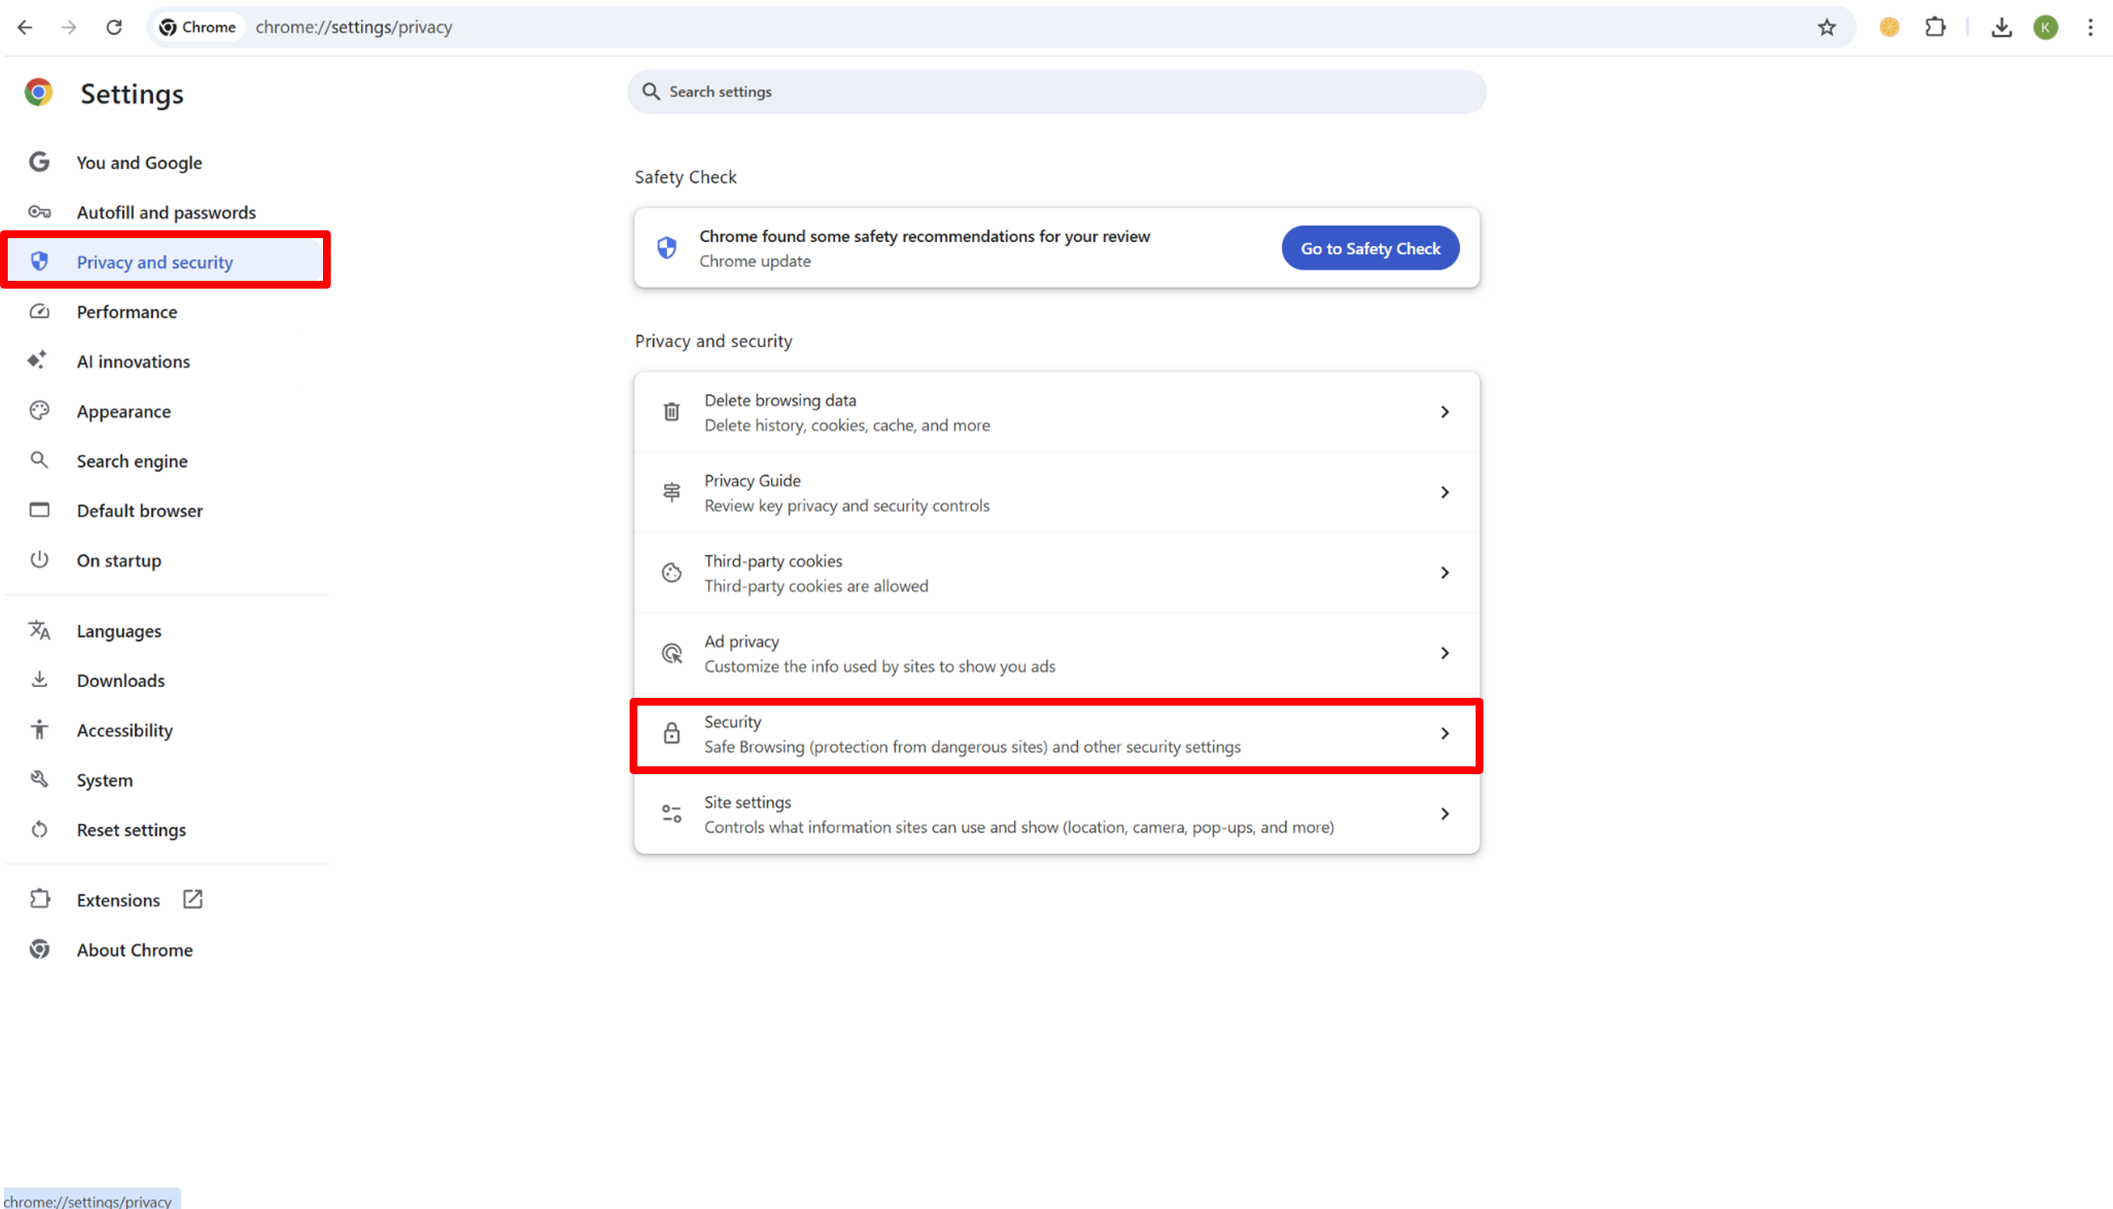Click the magnifier icon in Search settings
This screenshot has width=2113, height=1209.
651,92
